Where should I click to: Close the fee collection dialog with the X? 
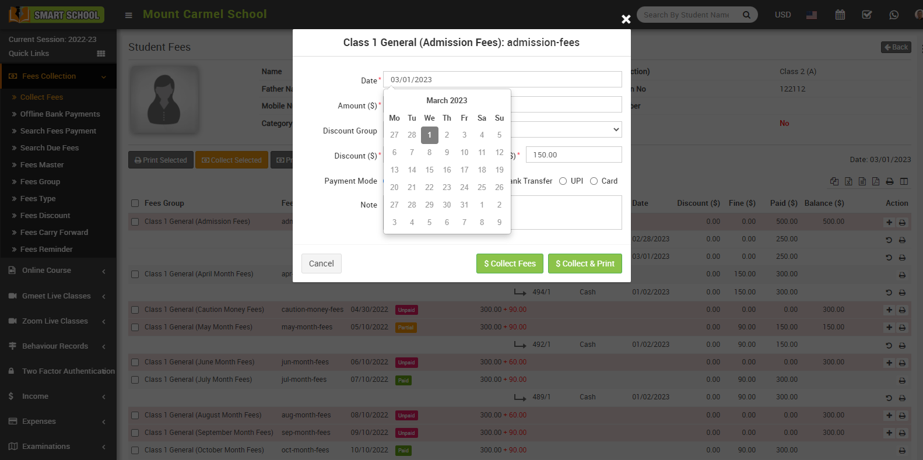pyautogui.click(x=626, y=19)
